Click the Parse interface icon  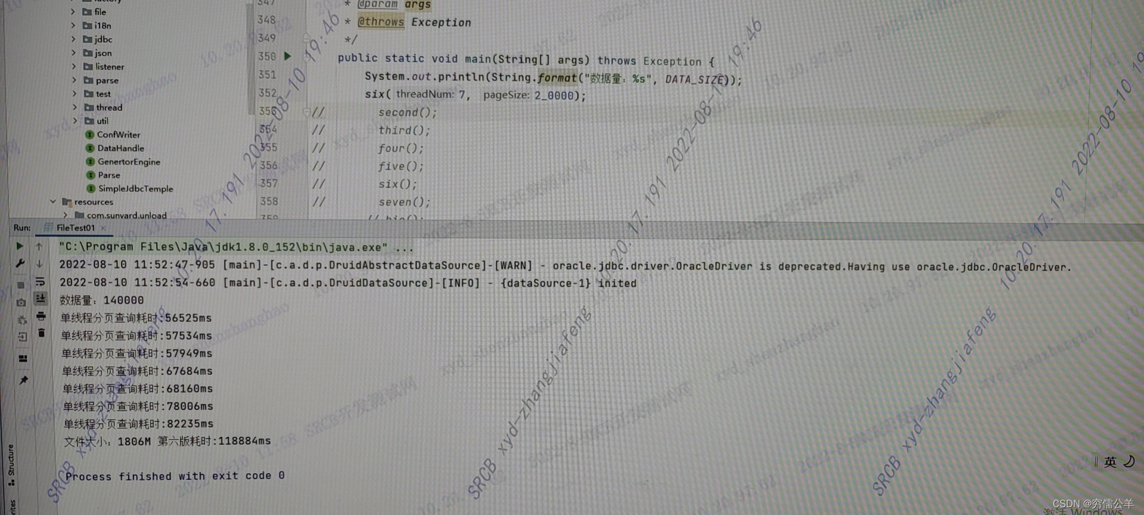pos(91,175)
